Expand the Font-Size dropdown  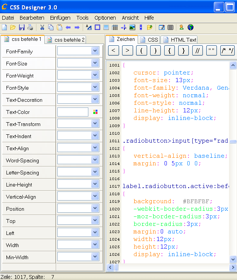95,63
